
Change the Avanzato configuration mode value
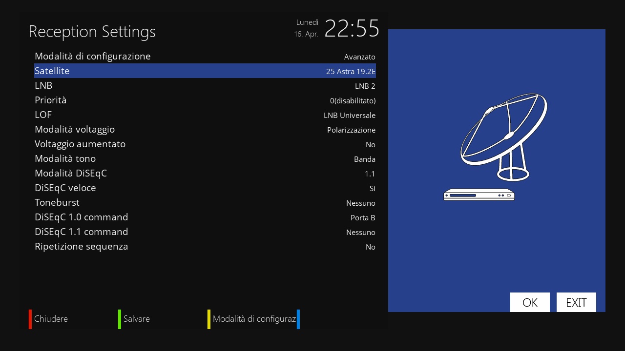point(360,57)
